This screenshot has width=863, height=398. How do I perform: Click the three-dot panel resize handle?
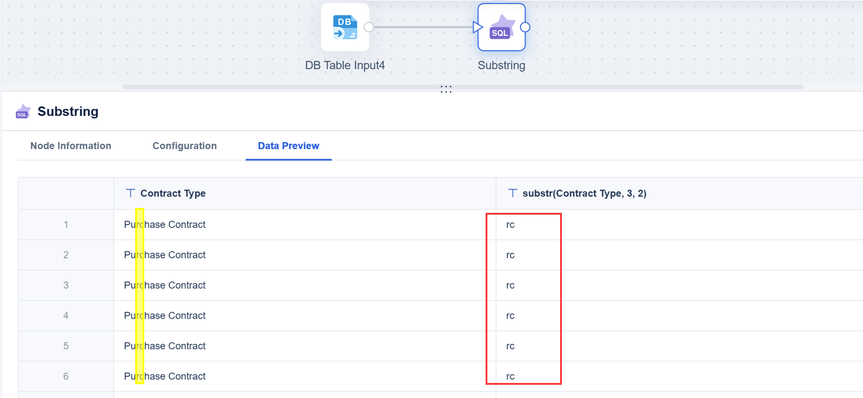[446, 89]
